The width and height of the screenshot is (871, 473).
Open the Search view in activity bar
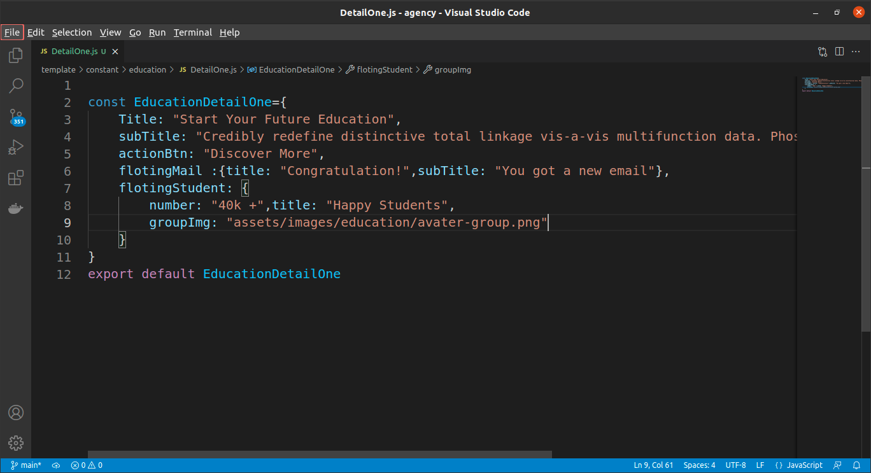click(x=15, y=85)
